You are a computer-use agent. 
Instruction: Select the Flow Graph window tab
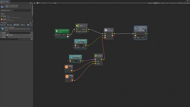[5, 1]
